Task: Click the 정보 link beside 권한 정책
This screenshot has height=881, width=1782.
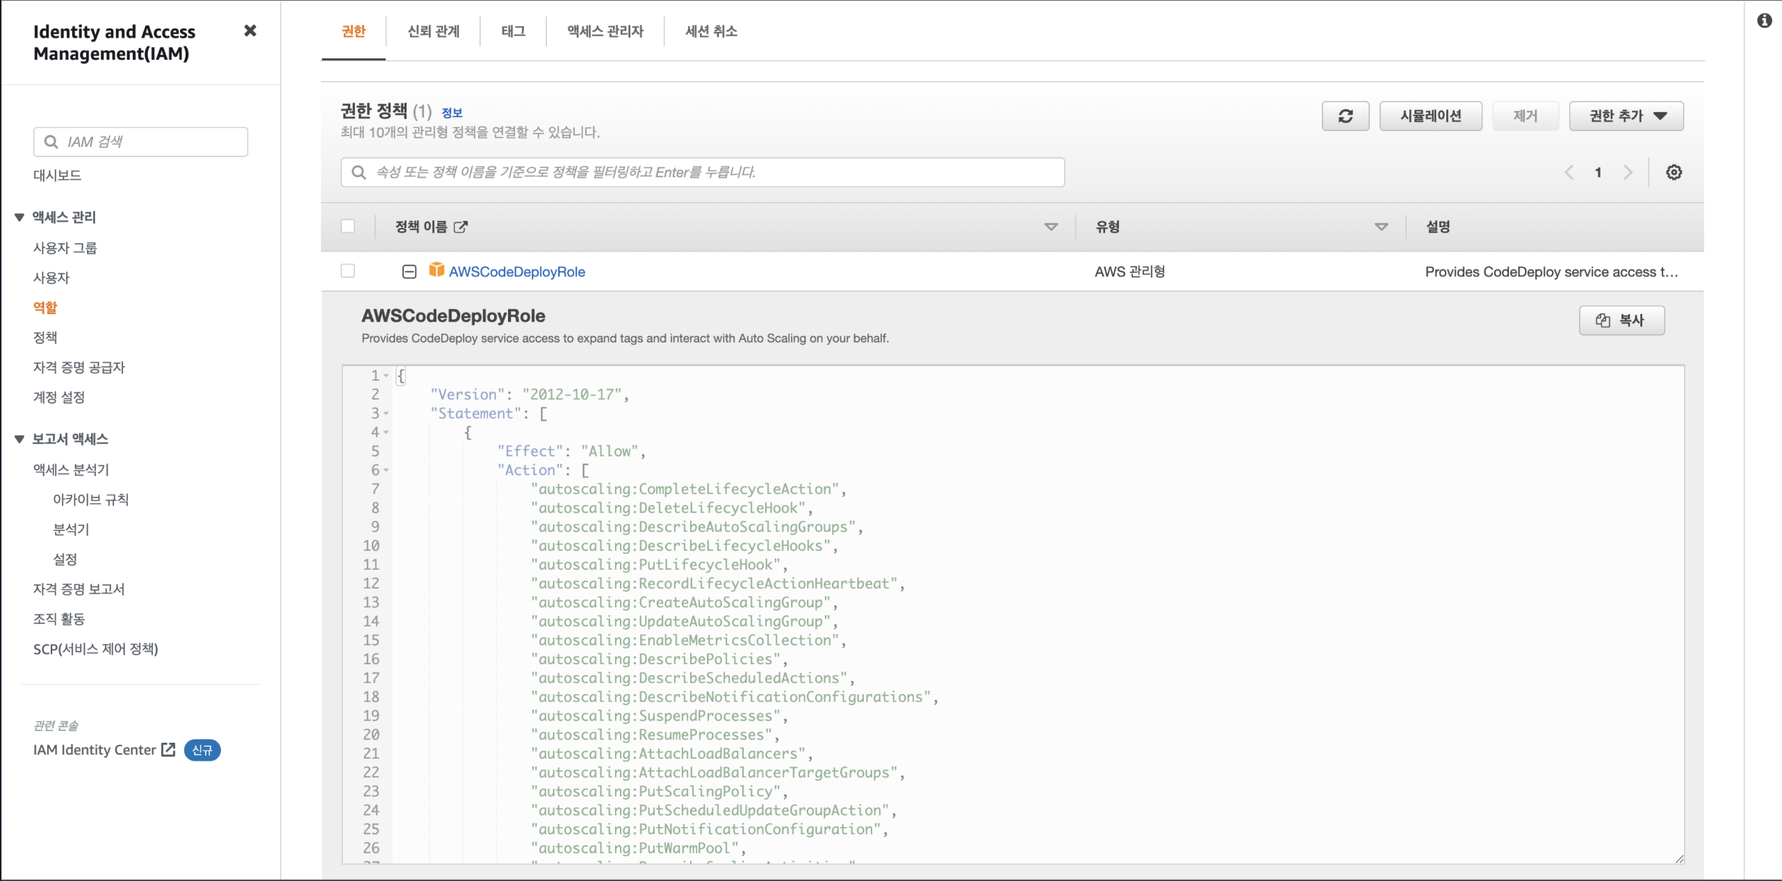Action: point(452,113)
